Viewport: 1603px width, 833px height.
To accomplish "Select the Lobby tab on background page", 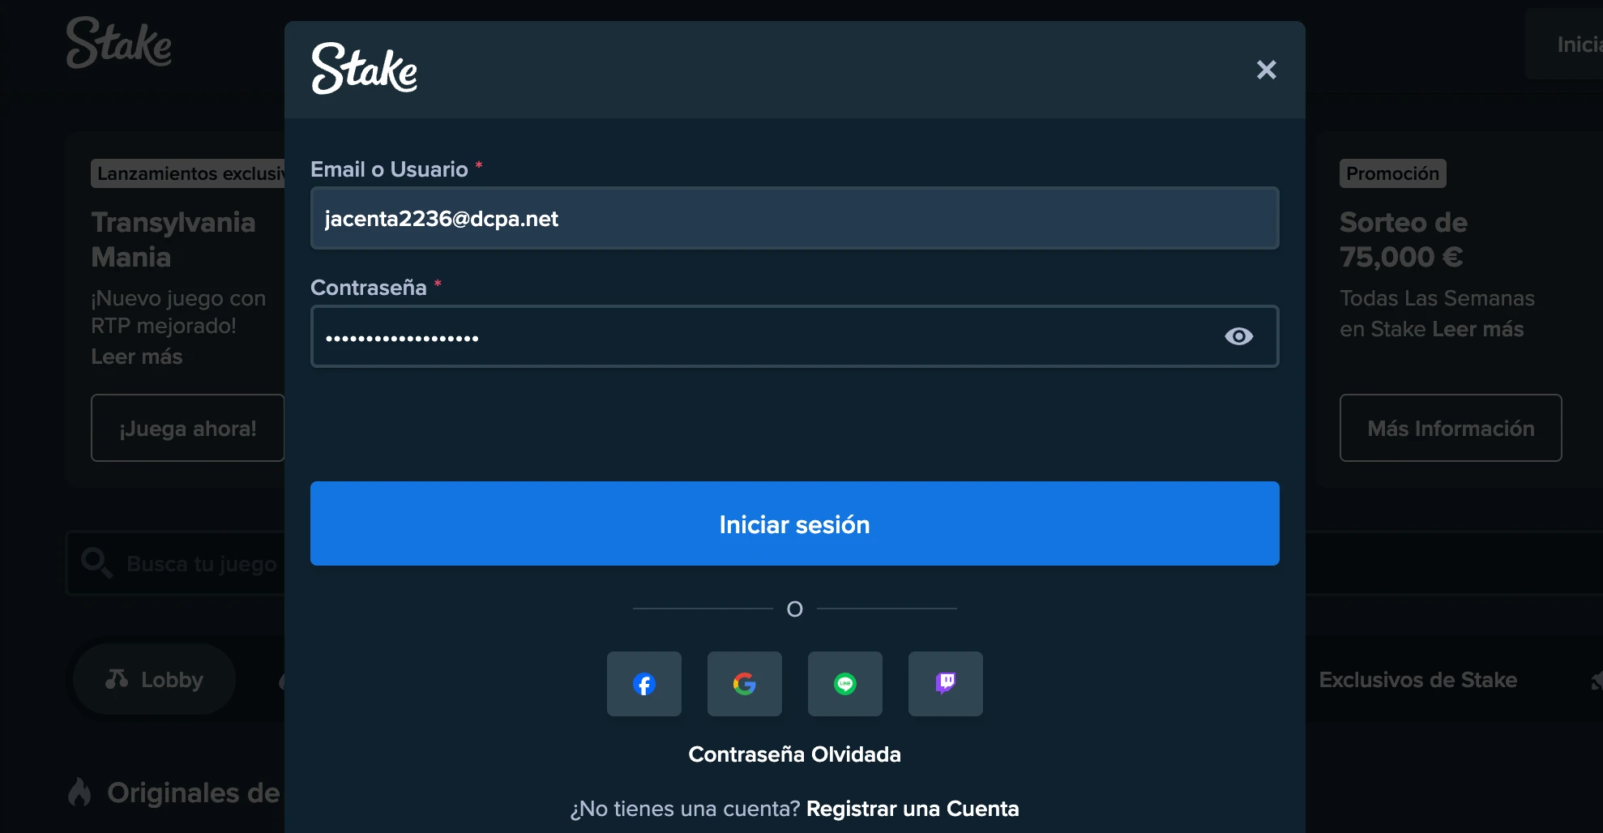I will tap(154, 679).
